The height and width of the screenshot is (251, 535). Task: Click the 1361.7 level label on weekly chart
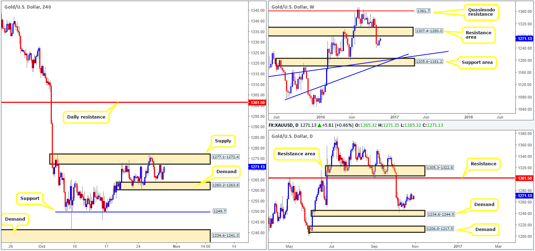click(424, 12)
